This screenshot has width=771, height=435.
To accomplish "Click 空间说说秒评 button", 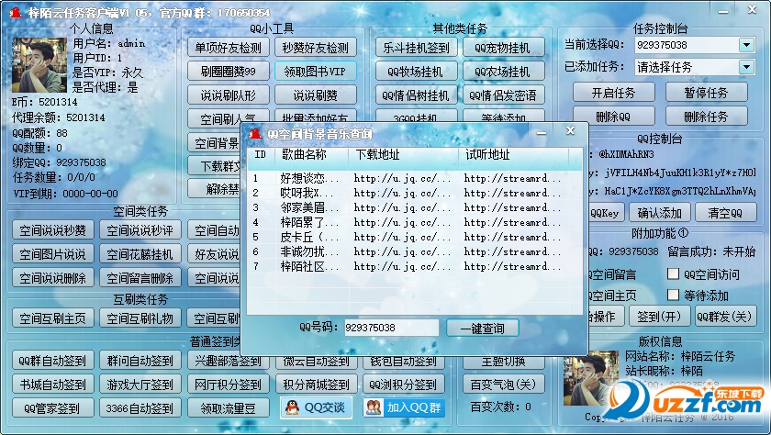I will 140,230.
